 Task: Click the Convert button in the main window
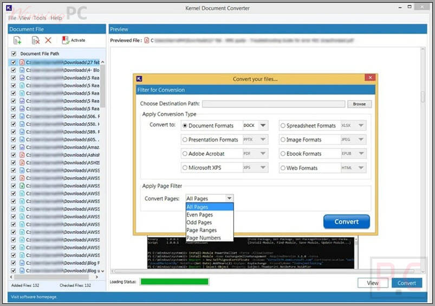407,283
